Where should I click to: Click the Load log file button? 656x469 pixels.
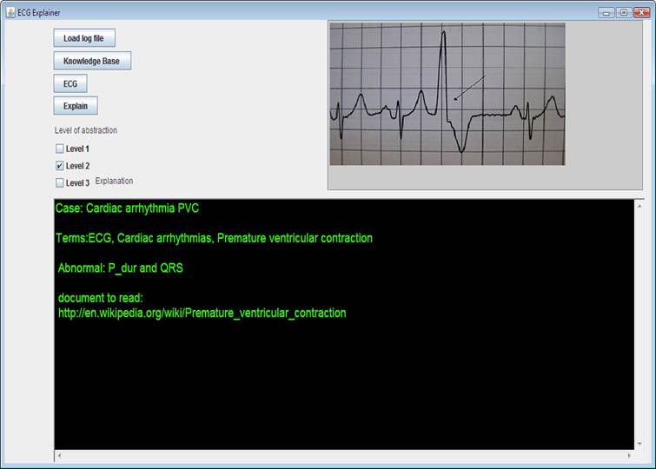(x=84, y=38)
